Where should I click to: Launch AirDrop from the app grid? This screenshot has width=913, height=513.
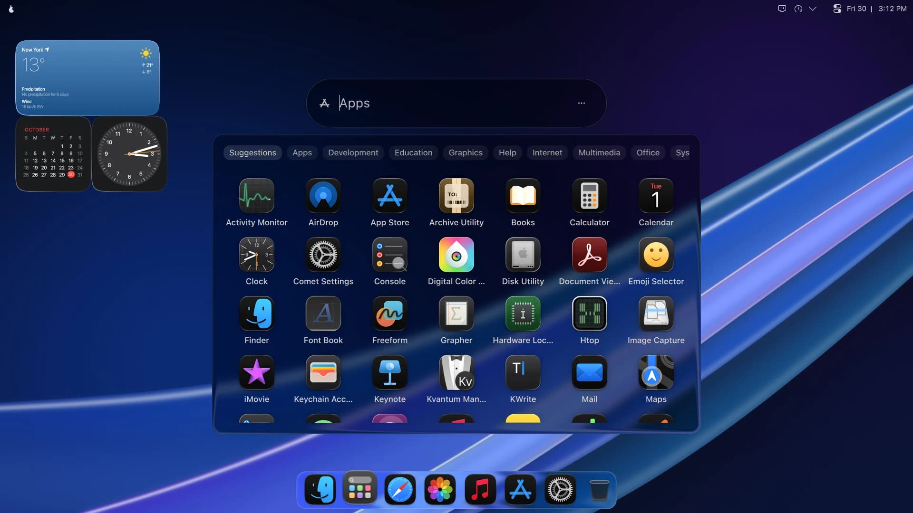tap(323, 196)
